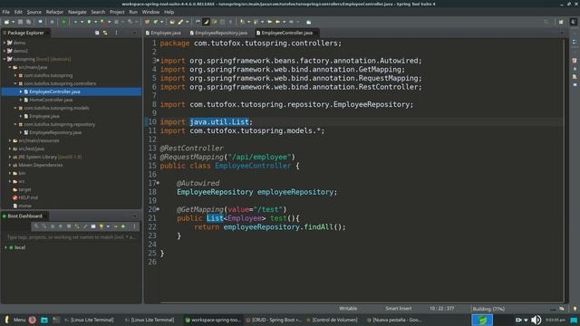580x326 pixels.
Task: Expand Maven Dependencies node
Action: (10, 165)
